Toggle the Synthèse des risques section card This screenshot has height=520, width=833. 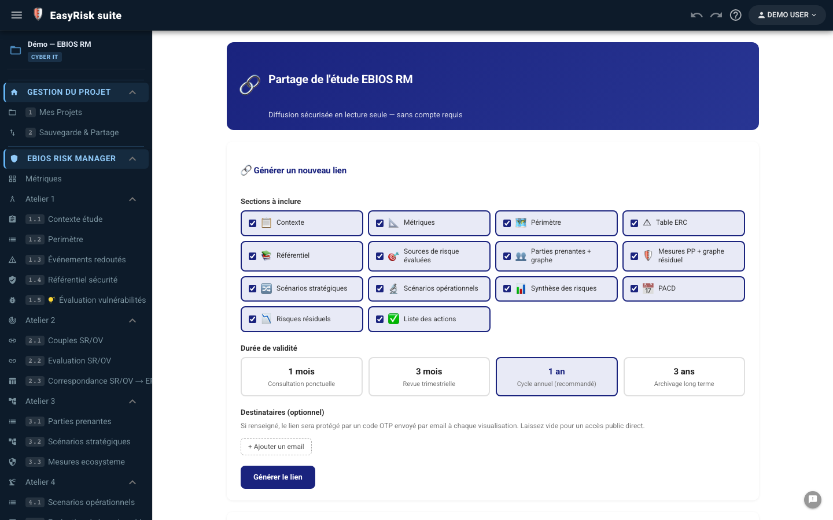click(x=556, y=289)
